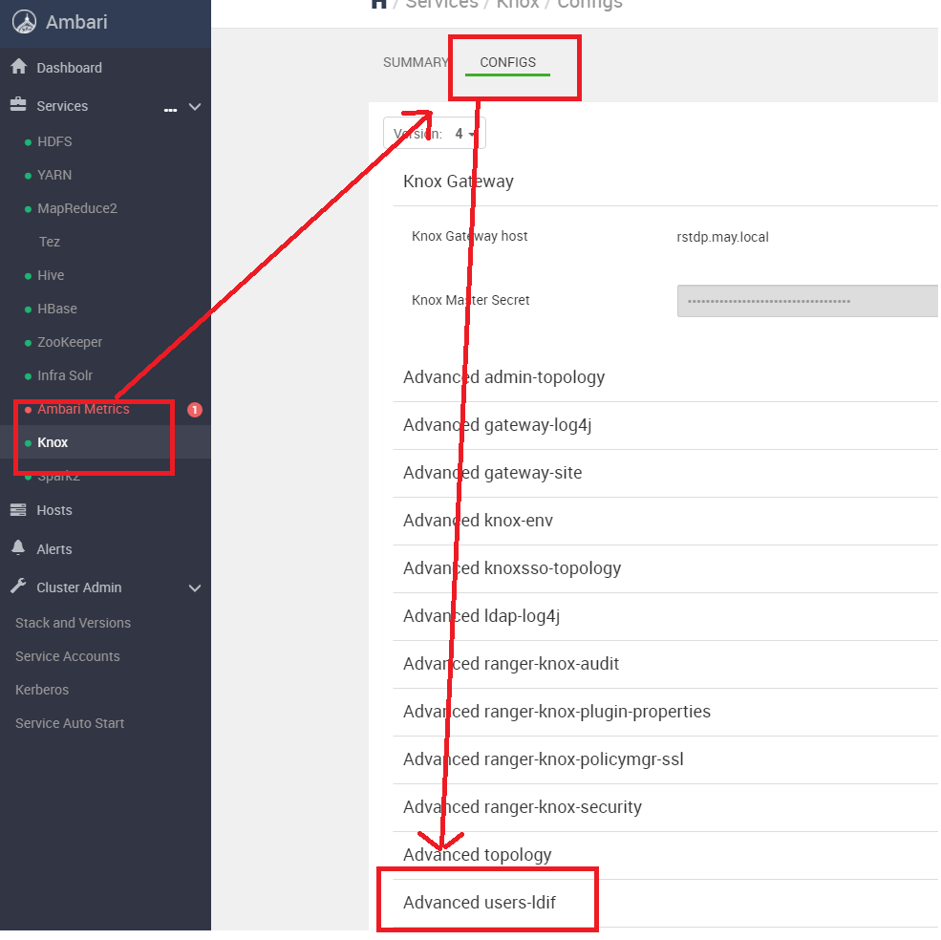Go to Dashboard in the sidebar
Image resolution: width=941 pixels, height=940 pixels.
tap(69, 68)
